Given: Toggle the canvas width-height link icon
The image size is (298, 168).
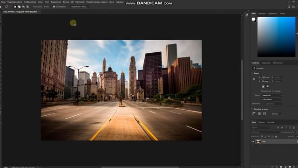Looking at the screenshot, I should pyautogui.click(x=254, y=79).
